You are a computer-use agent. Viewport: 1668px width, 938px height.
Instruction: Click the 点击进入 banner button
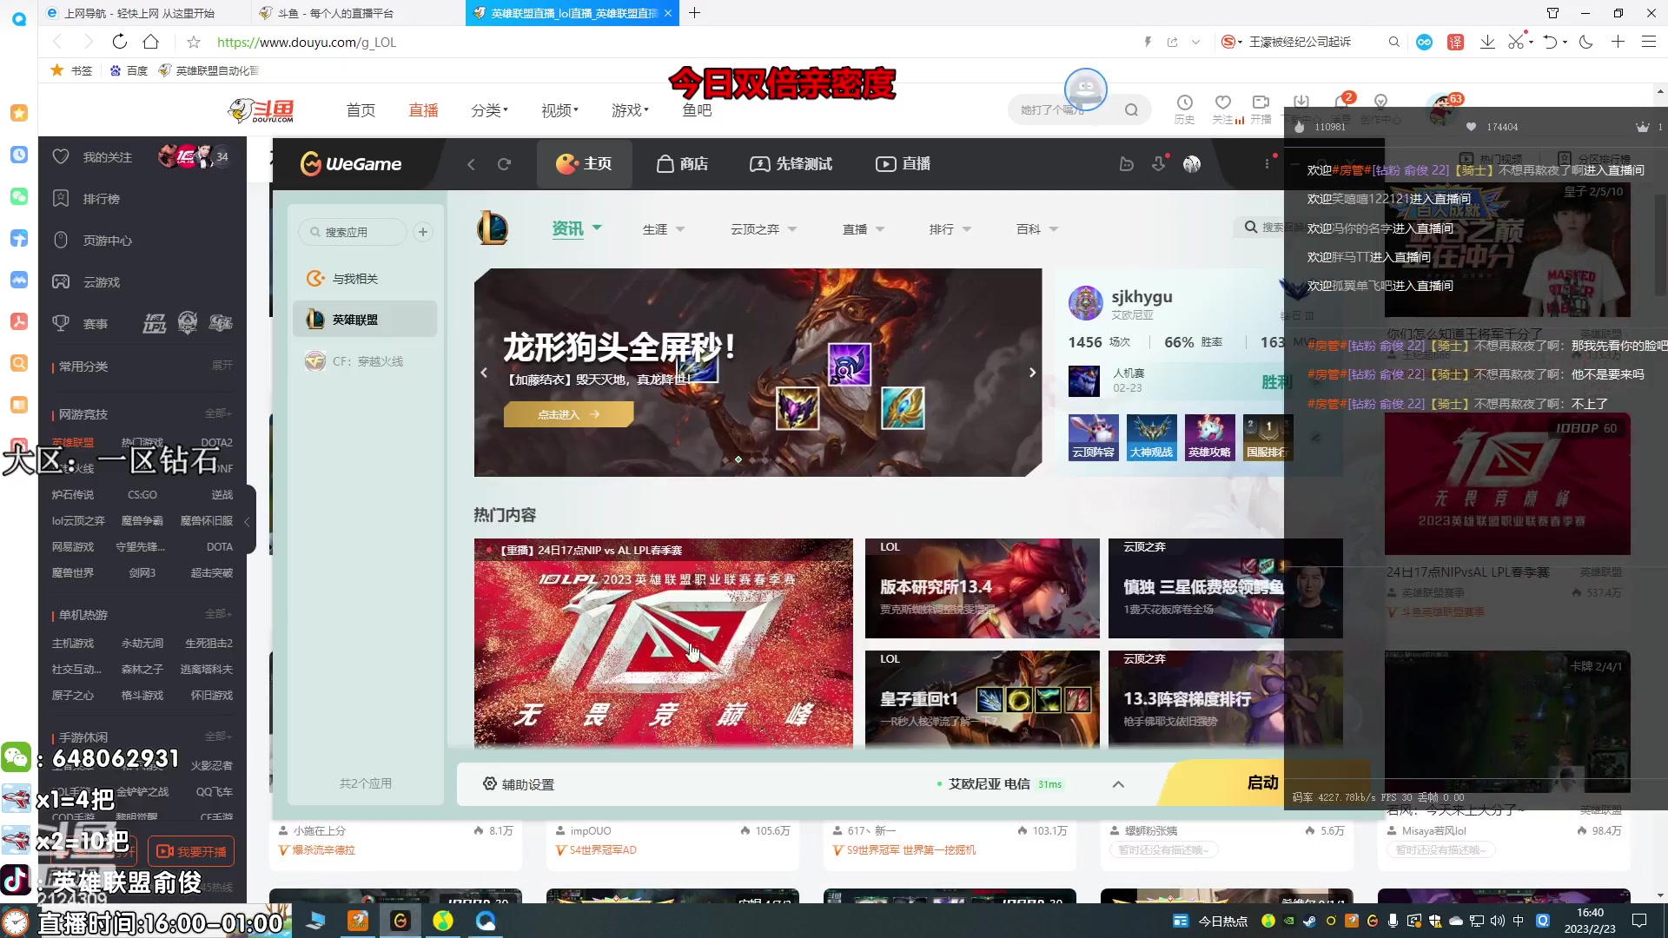tap(568, 414)
